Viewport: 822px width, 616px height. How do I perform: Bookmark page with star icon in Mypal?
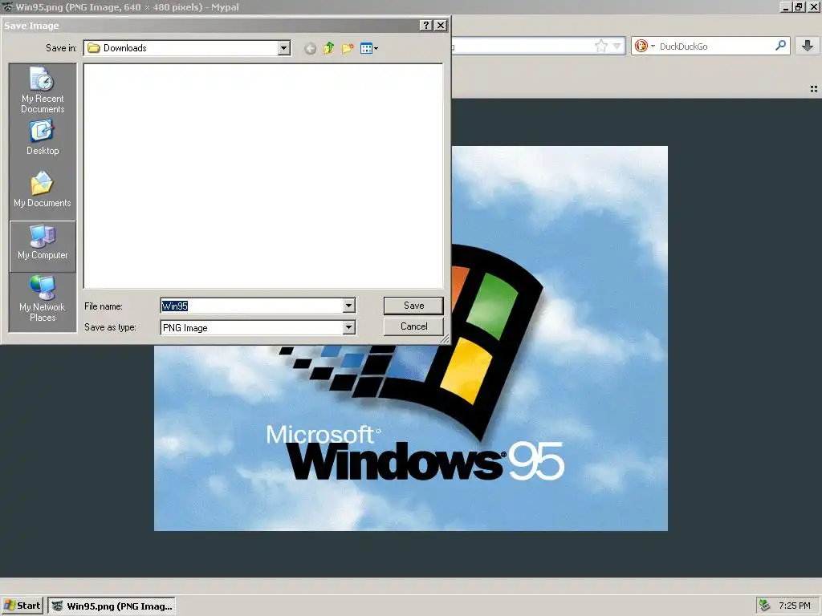[x=601, y=46]
